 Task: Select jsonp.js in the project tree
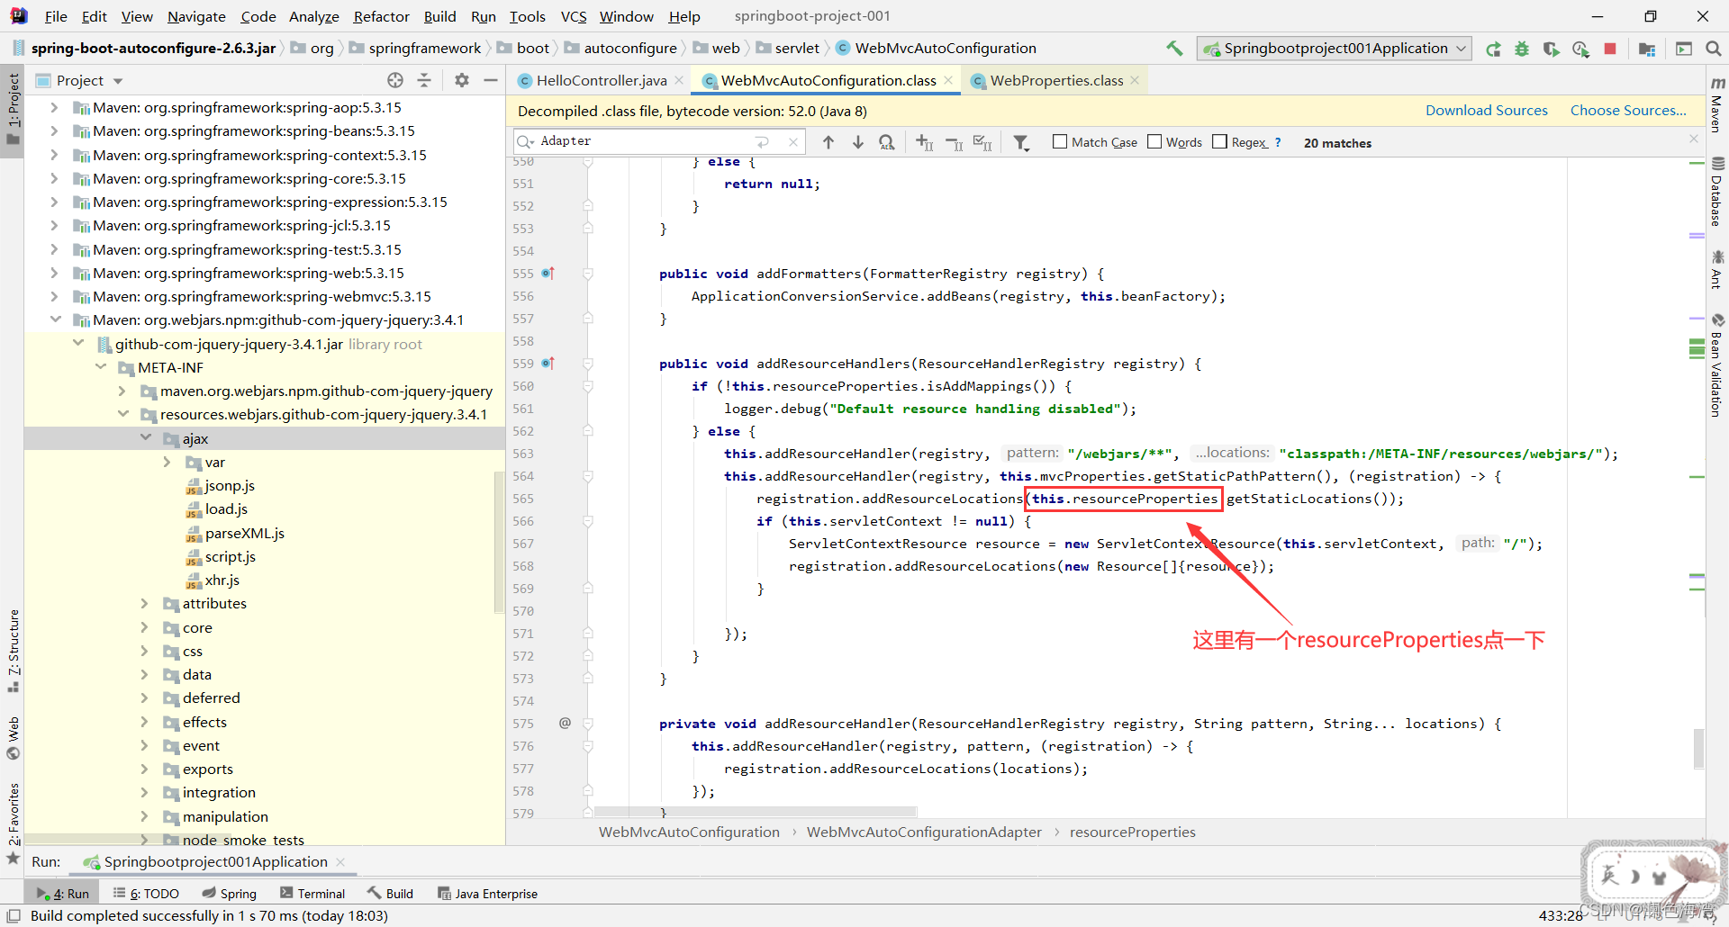pyautogui.click(x=230, y=485)
